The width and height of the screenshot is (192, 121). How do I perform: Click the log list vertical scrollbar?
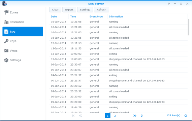[188, 27]
